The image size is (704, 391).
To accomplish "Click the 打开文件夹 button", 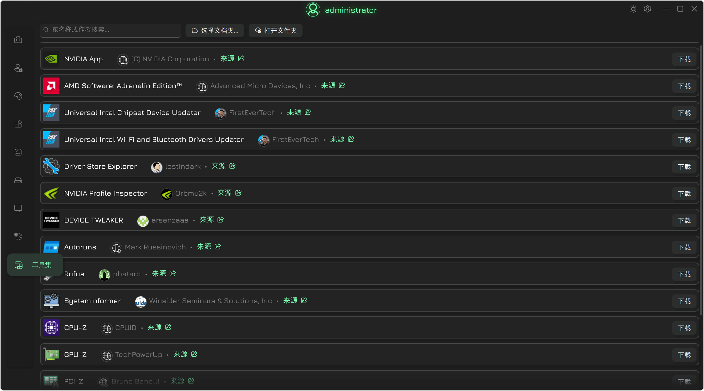I will click(x=276, y=31).
